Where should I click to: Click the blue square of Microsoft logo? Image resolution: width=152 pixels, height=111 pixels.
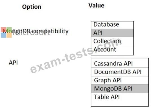coord(3,35)
